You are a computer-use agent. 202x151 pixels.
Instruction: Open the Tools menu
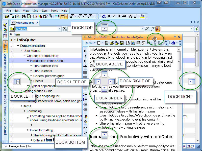point(54,11)
